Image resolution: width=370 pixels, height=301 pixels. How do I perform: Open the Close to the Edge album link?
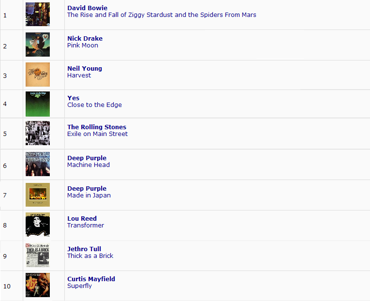[95, 105]
